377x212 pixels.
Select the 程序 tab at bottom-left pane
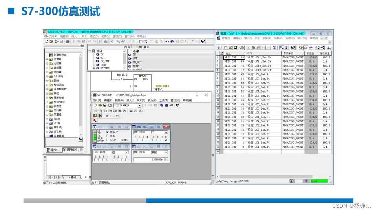pos(53,150)
